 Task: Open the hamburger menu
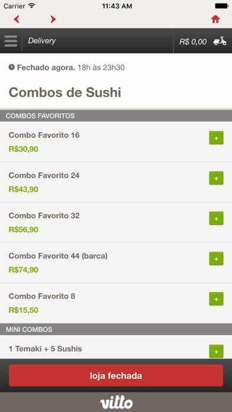11,41
